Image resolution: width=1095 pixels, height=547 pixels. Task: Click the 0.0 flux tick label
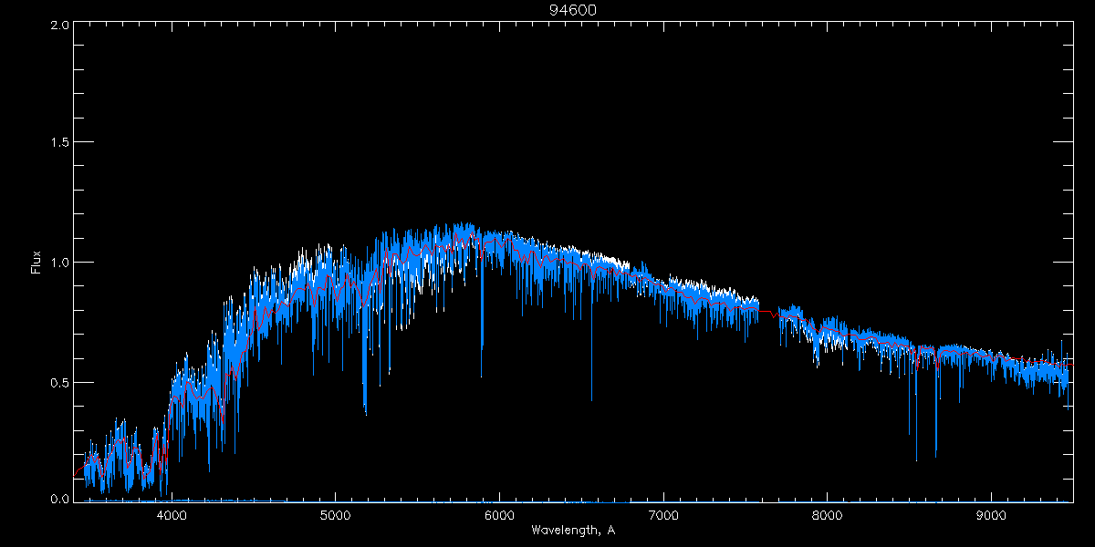click(x=59, y=499)
